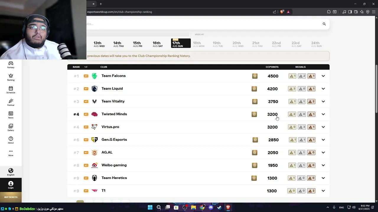Click the Login account icon

tap(11, 185)
